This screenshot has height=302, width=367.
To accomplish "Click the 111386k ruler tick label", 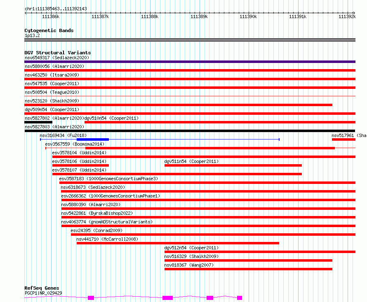I will point(51,16).
